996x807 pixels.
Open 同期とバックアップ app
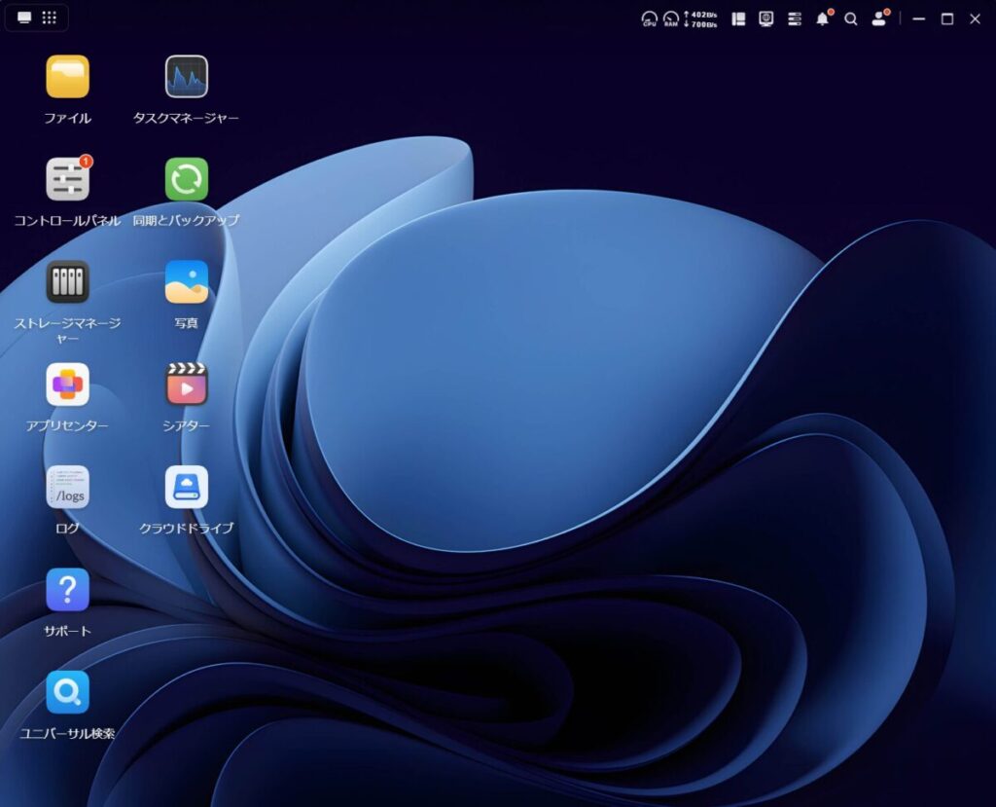[186, 179]
